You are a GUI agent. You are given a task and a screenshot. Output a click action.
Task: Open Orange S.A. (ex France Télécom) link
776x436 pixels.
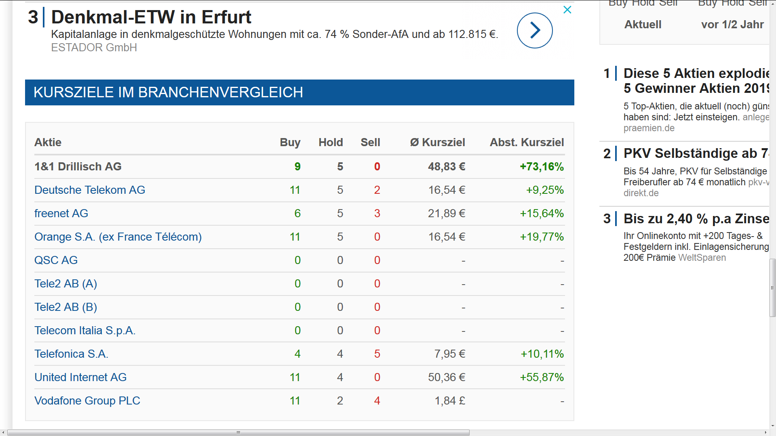pos(118,237)
